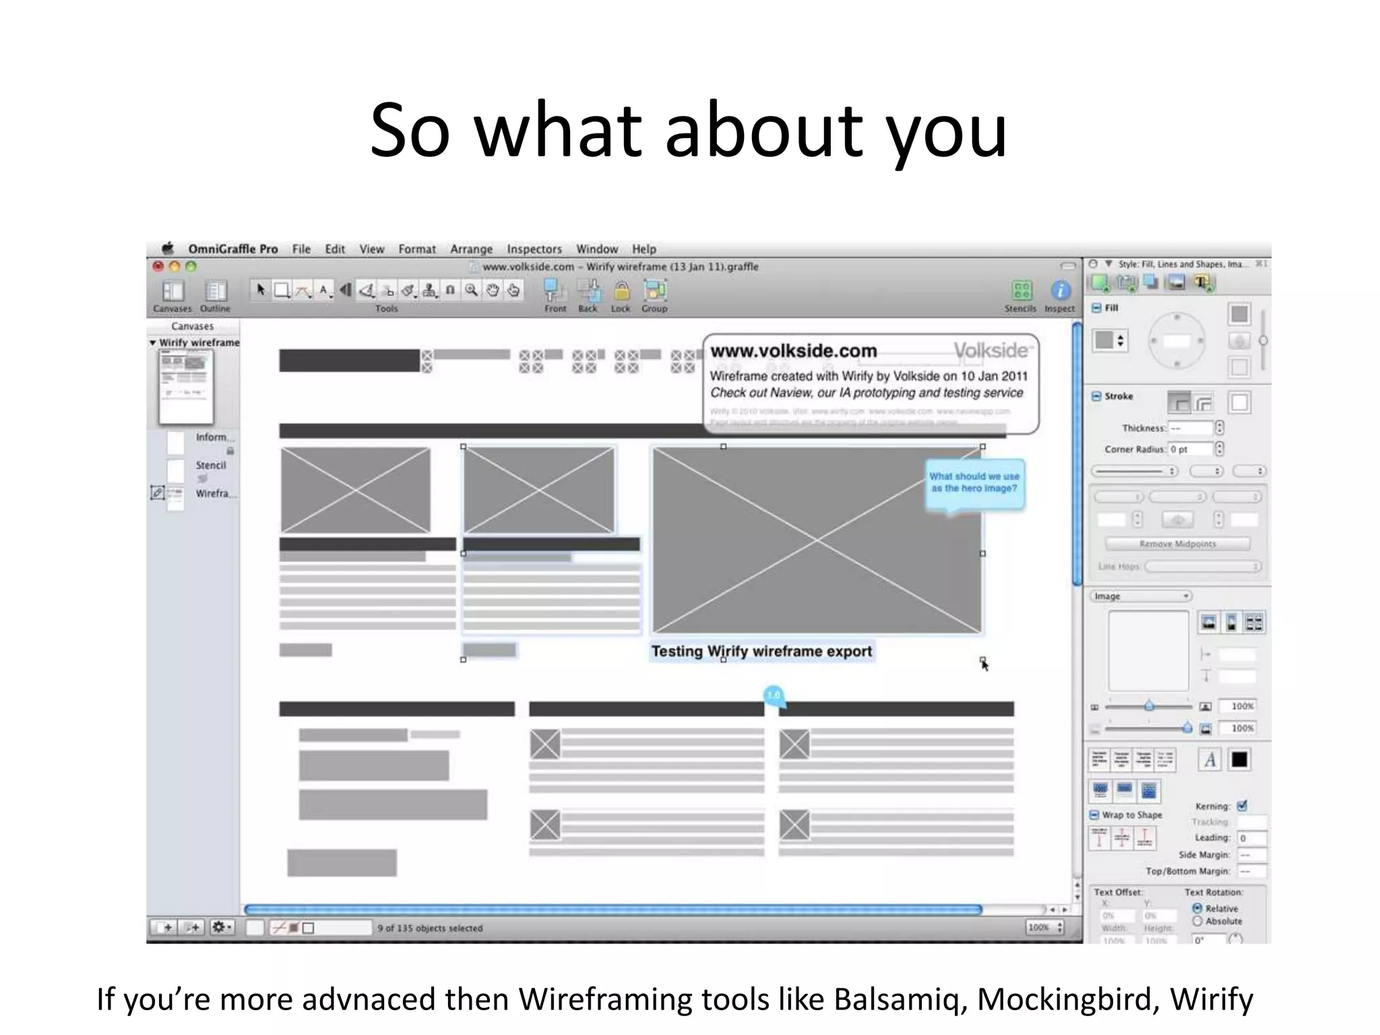Adjust Thickness stepper arrows
Viewport: 1380px width, 1035px height.
[x=1220, y=428]
